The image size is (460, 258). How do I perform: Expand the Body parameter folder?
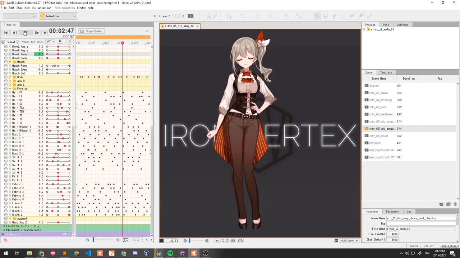10,77
